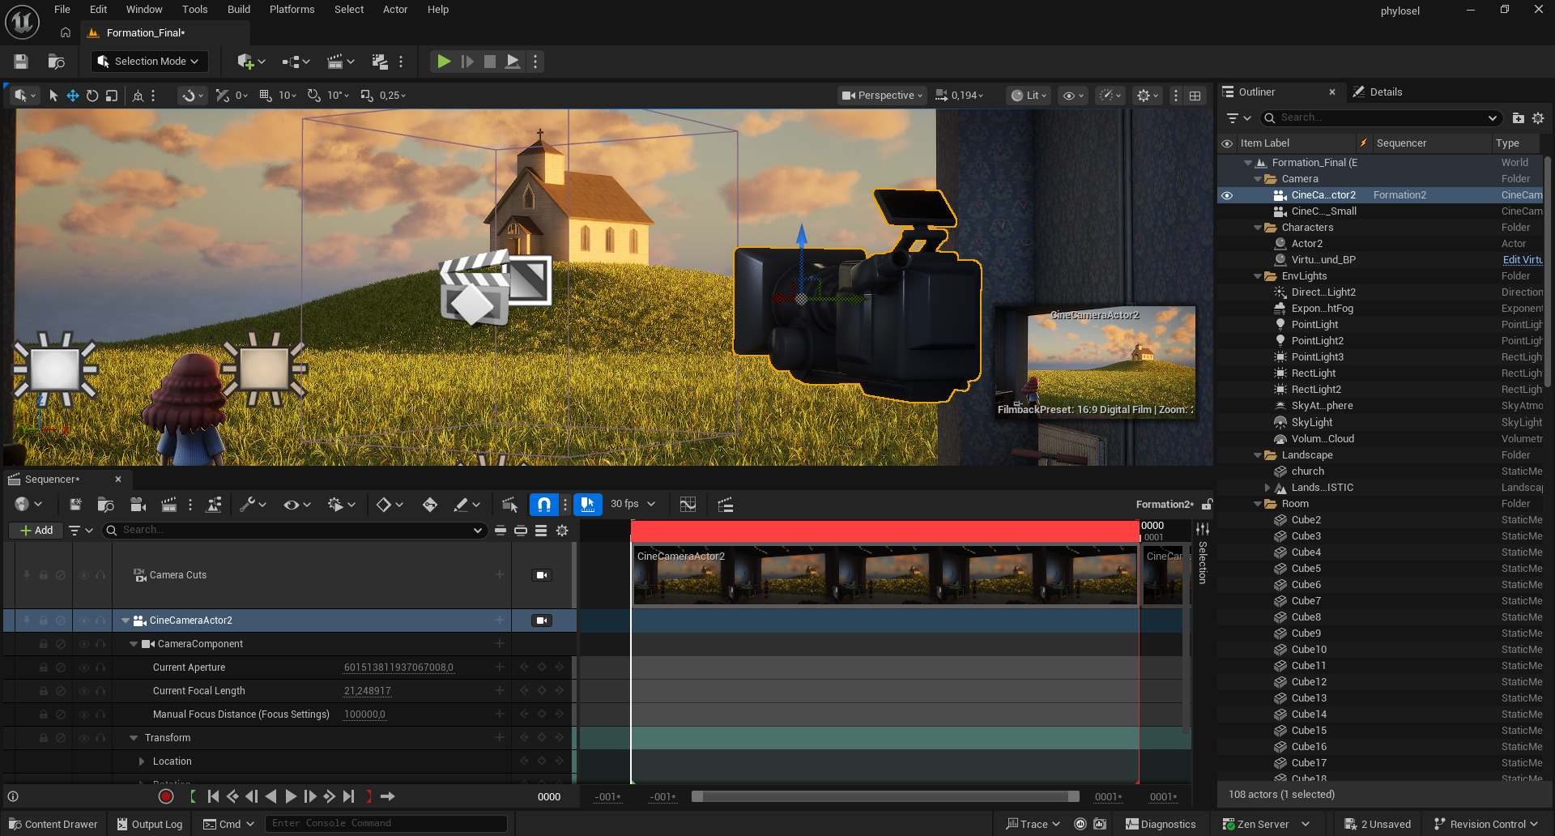Image resolution: width=1555 pixels, height=836 pixels.
Task: Toggle the sequence lock next to Formation2
Action: [1207, 505]
